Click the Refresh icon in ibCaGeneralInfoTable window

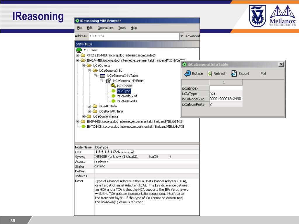(210, 73)
